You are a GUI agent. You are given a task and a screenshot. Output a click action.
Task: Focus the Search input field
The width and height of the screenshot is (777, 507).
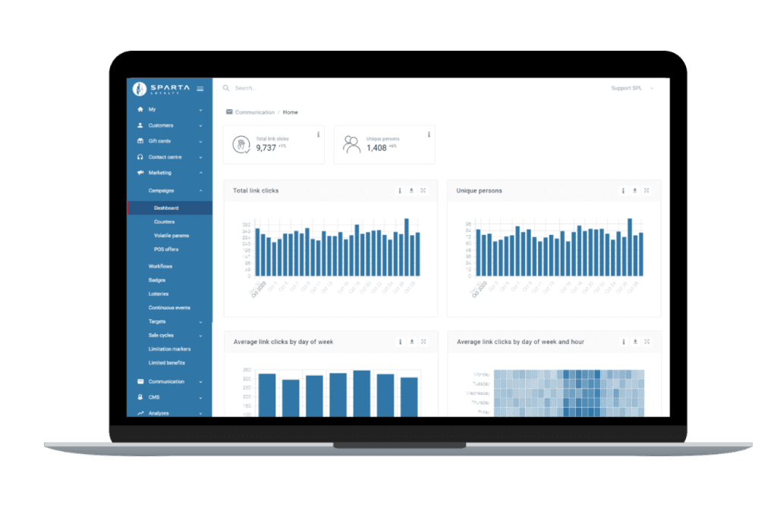pyautogui.click(x=245, y=88)
